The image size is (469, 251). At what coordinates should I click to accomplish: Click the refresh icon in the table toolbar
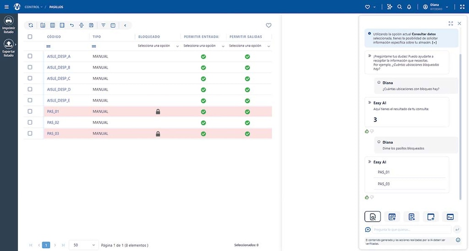pos(31,26)
